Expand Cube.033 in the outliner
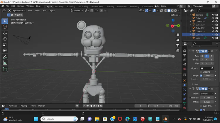Image resolution: width=220 pixels, height=123 pixels. [190, 31]
